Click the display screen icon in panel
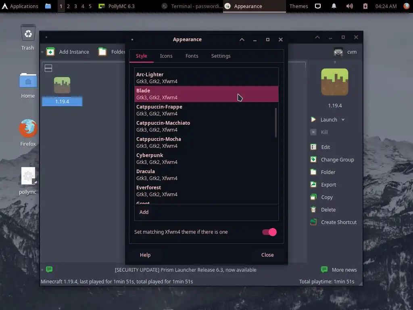413x310 pixels. [318, 6]
